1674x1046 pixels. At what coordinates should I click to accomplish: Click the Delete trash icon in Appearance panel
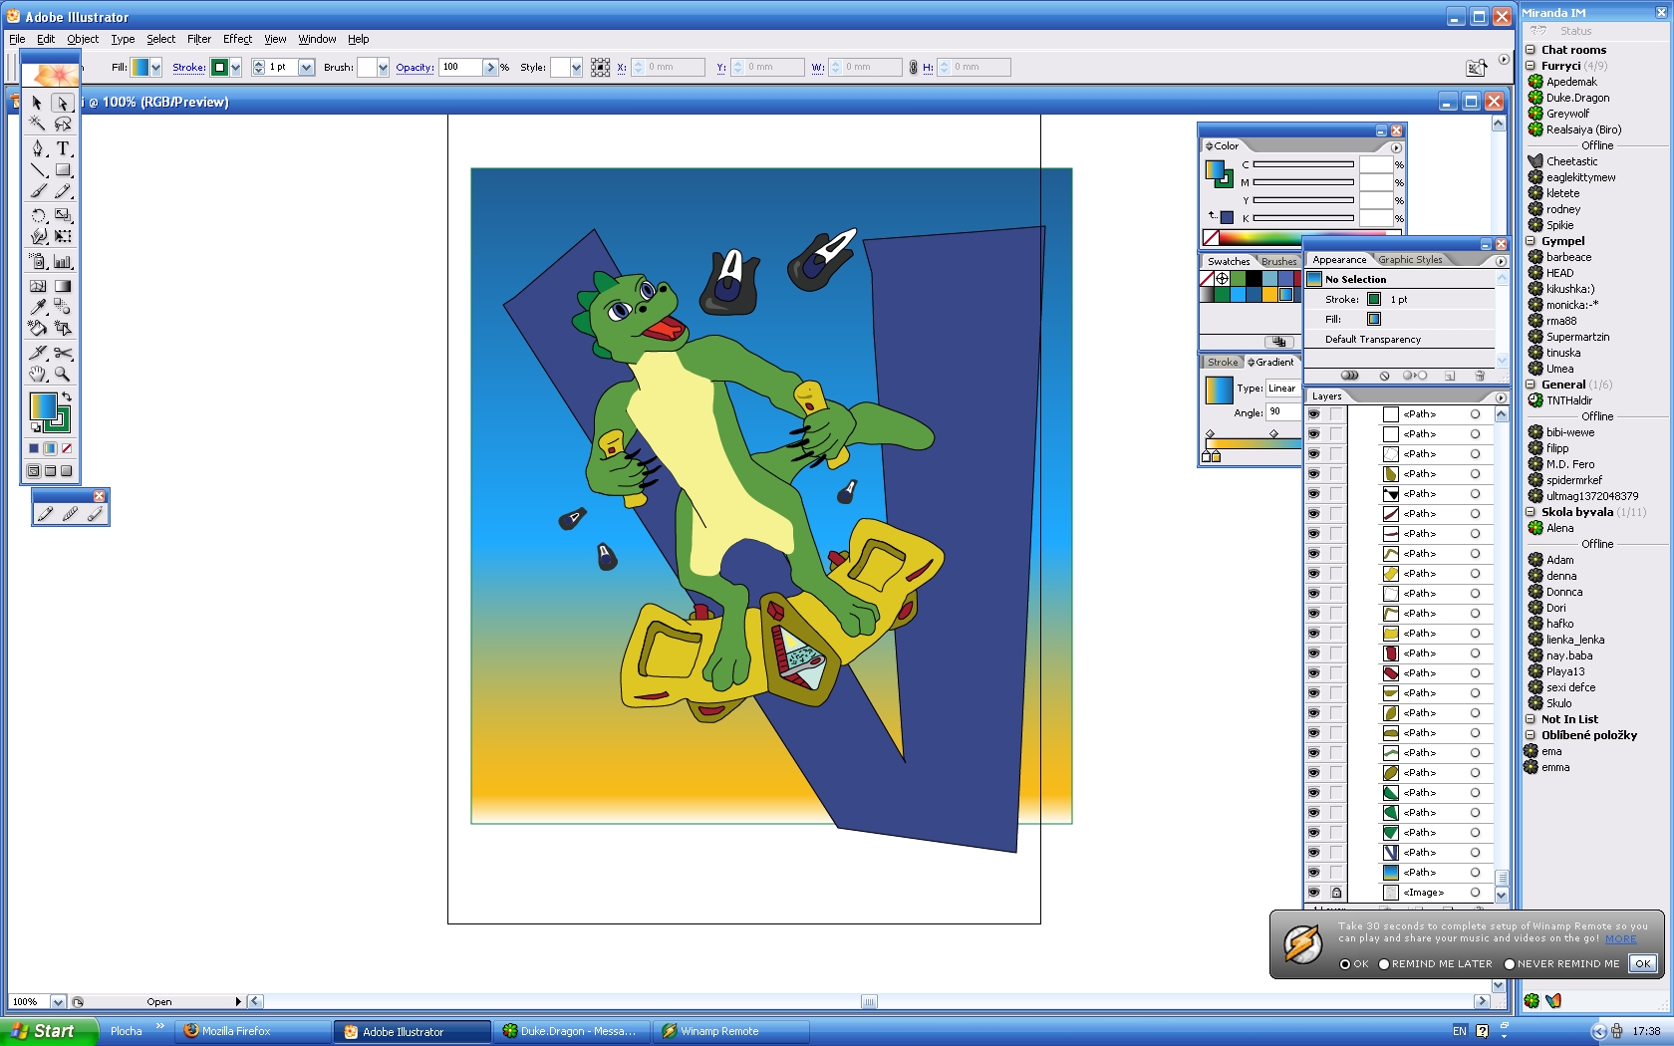(x=1480, y=376)
